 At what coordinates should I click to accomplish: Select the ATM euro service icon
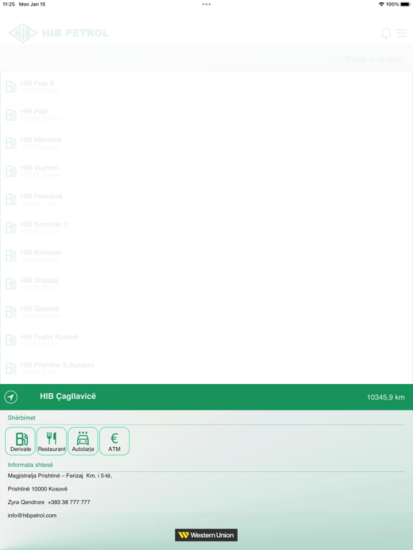pyautogui.click(x=115, y=441)
